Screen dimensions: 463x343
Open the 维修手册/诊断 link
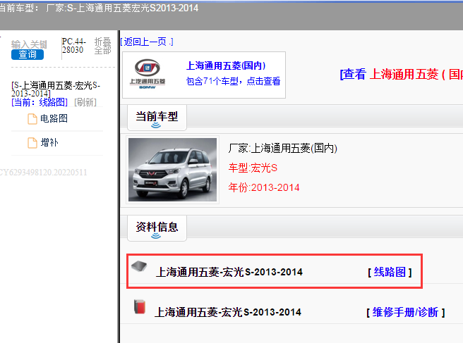(405, 312)
